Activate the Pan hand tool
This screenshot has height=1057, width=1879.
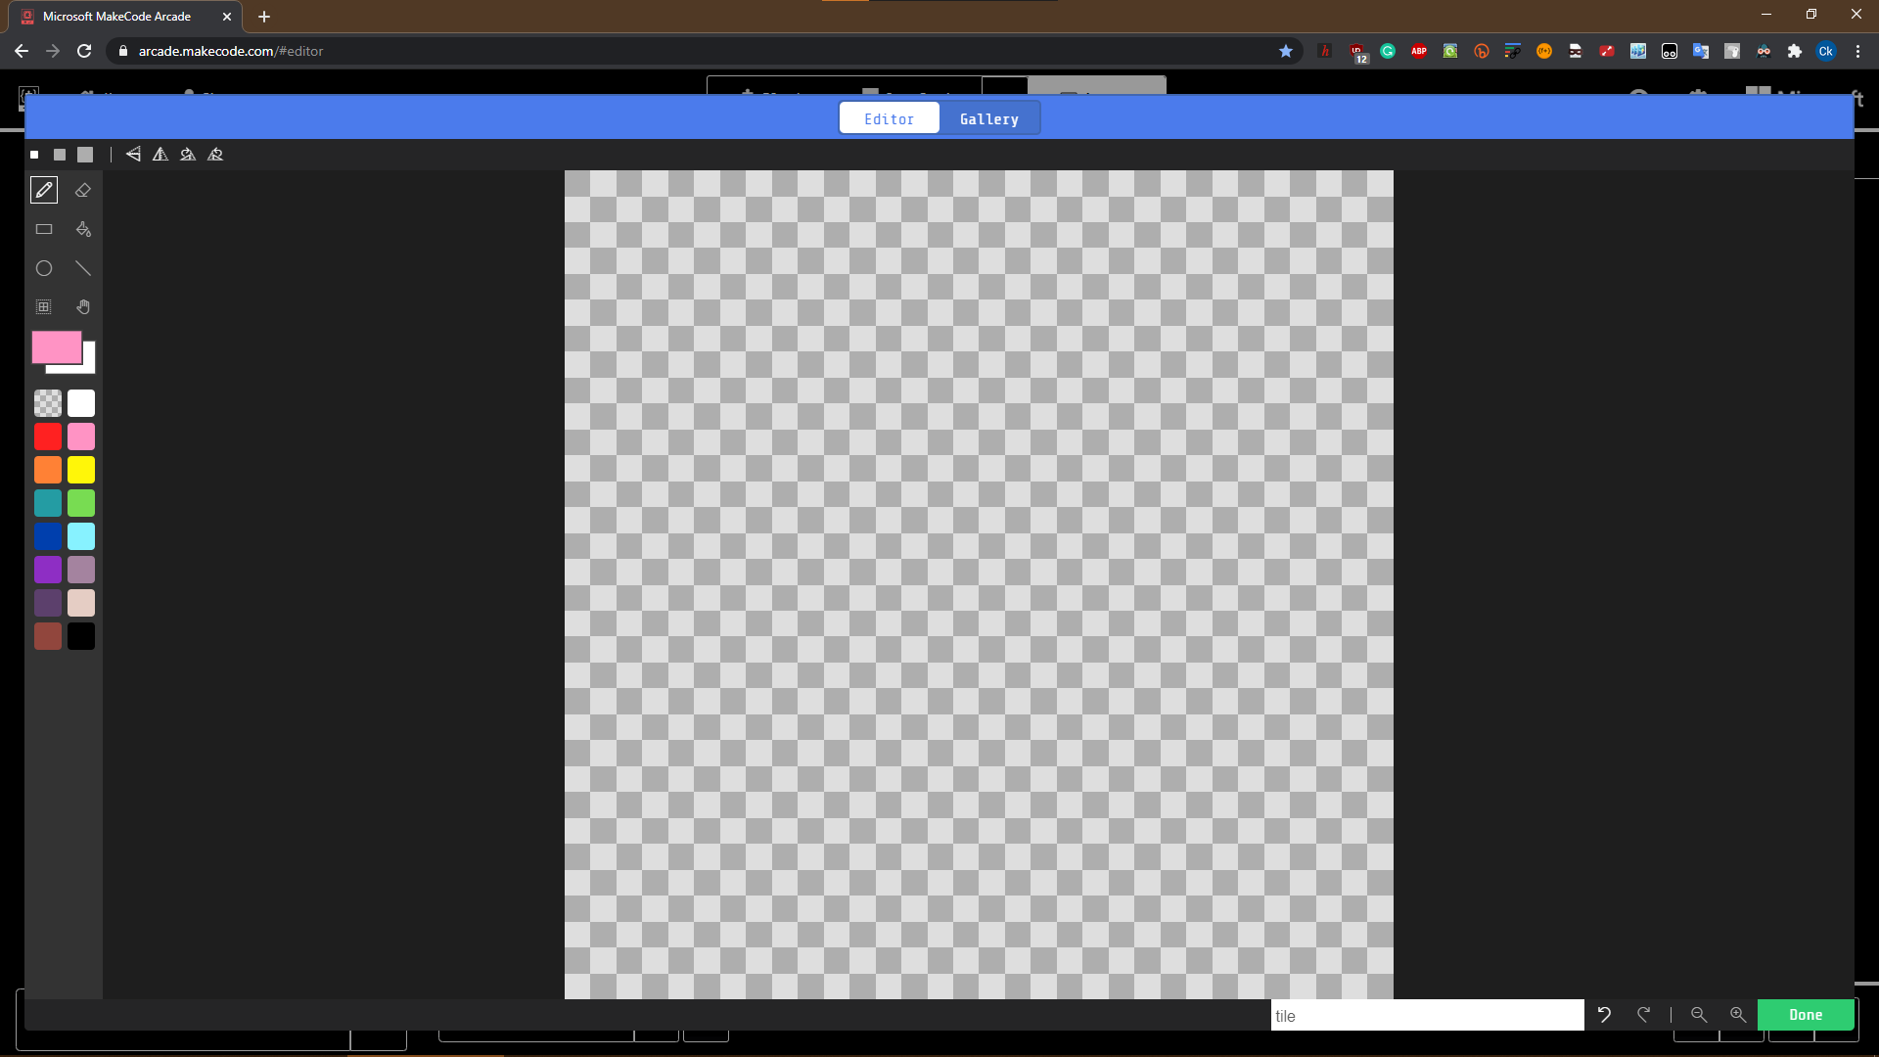(82, 306)
